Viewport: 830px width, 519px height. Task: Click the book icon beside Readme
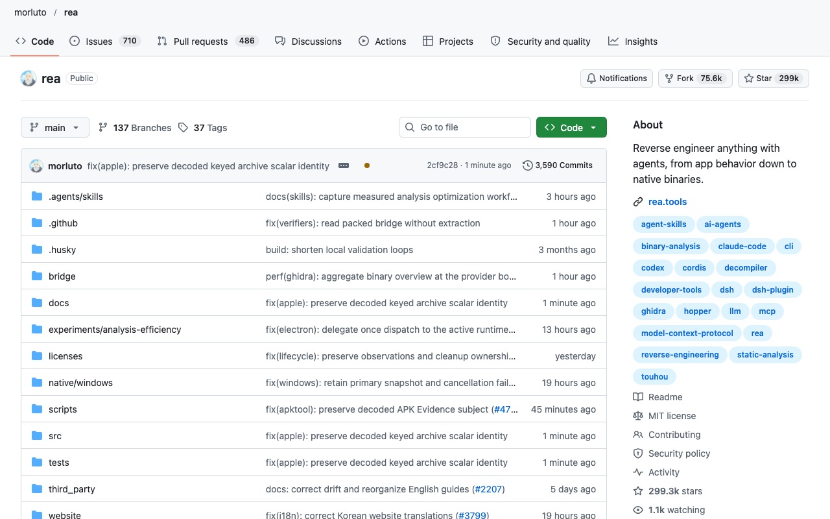(638, 397)
